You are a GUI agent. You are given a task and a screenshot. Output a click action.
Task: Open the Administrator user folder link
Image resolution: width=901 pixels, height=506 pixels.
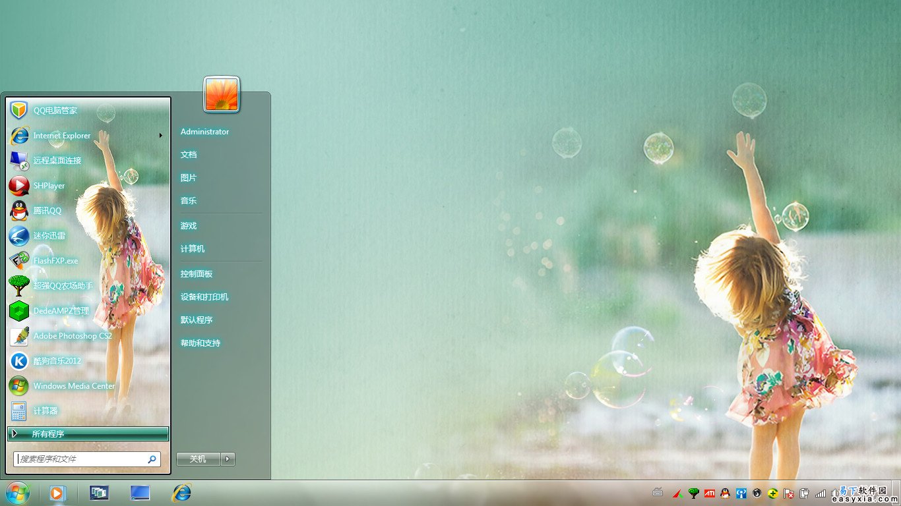[204, 132]
